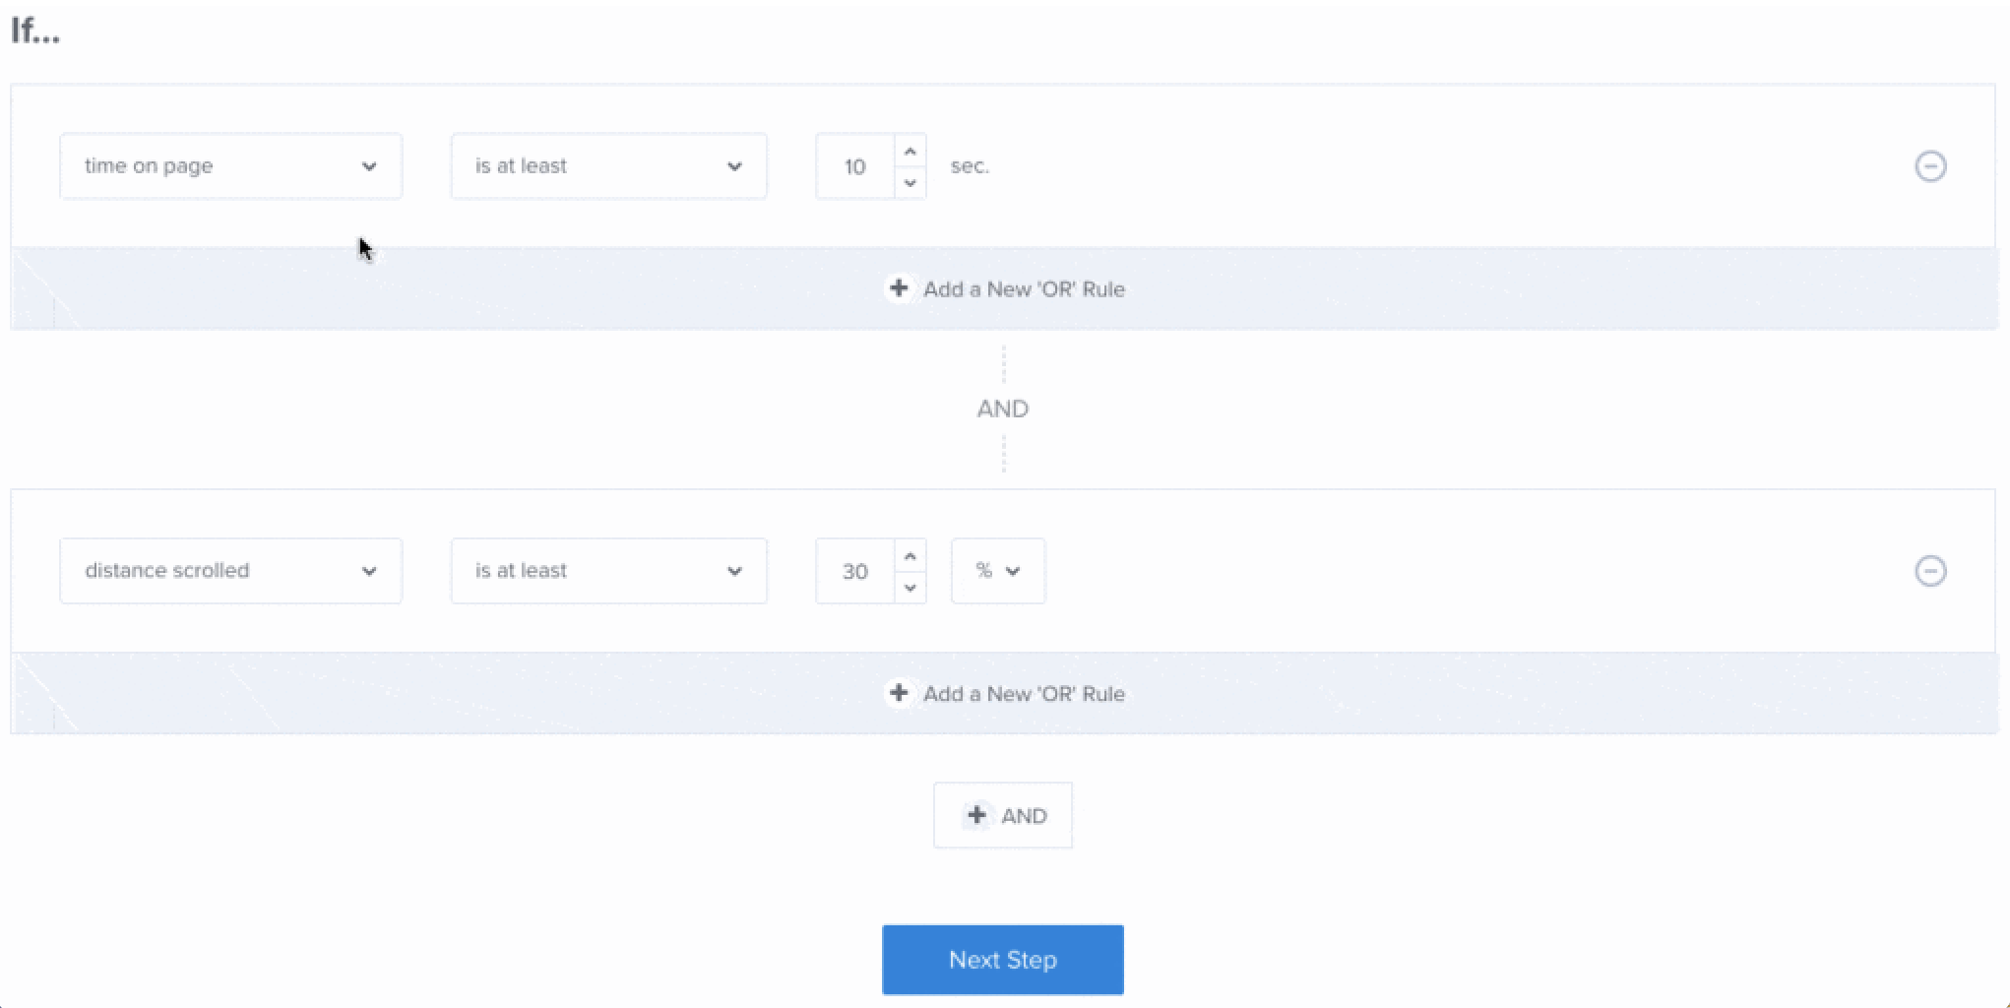Expand 'is at least' operator for time rule
This screenshot has width=2010, height=1008.
click(608, 166)
